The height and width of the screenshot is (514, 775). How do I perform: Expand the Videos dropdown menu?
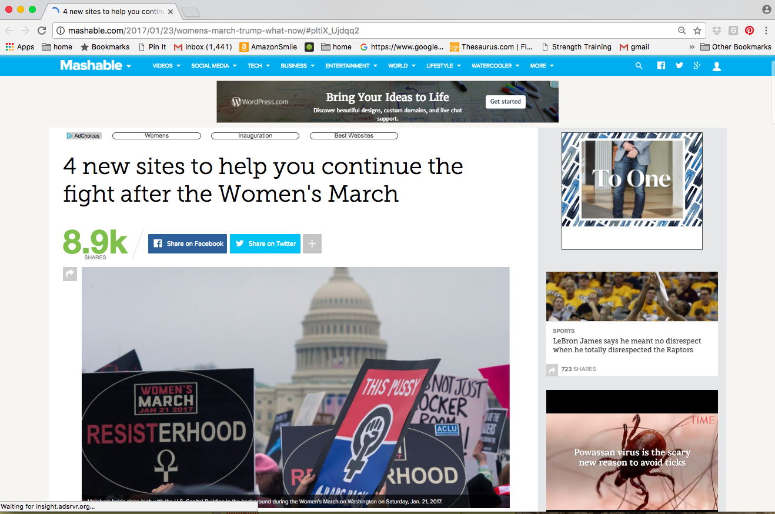[166, 66]
